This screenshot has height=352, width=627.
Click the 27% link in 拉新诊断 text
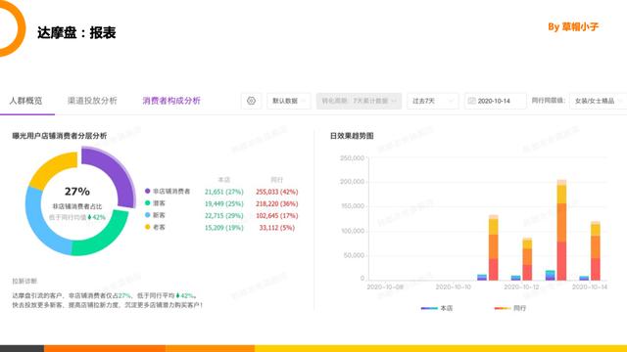pyautogui.click(x=124, y=295)
